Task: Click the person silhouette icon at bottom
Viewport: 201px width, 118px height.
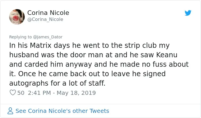Action: coord(10,111)
